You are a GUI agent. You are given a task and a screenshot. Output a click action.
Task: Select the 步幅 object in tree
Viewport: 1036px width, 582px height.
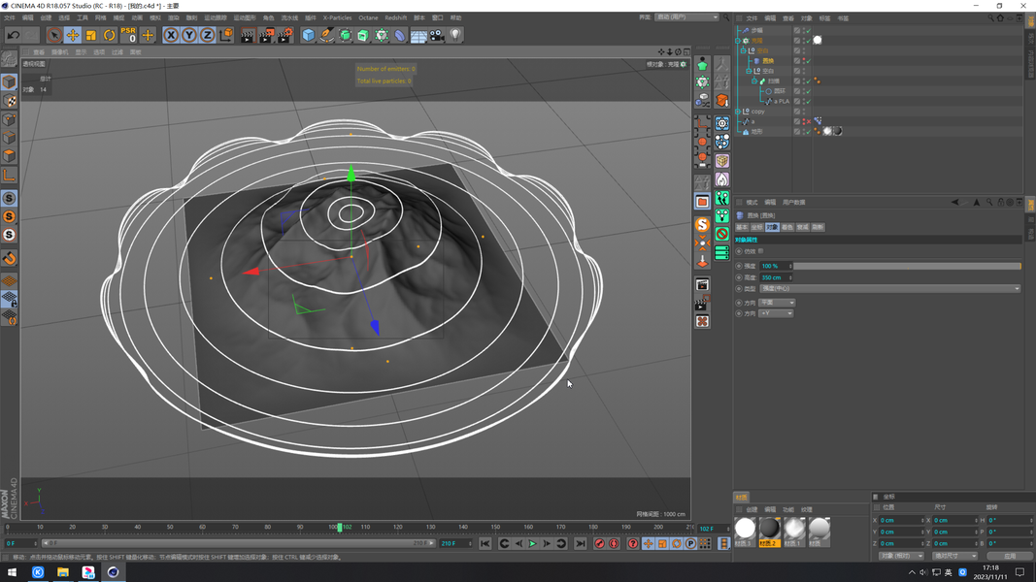pyautogui.click(x=756, y=30)
